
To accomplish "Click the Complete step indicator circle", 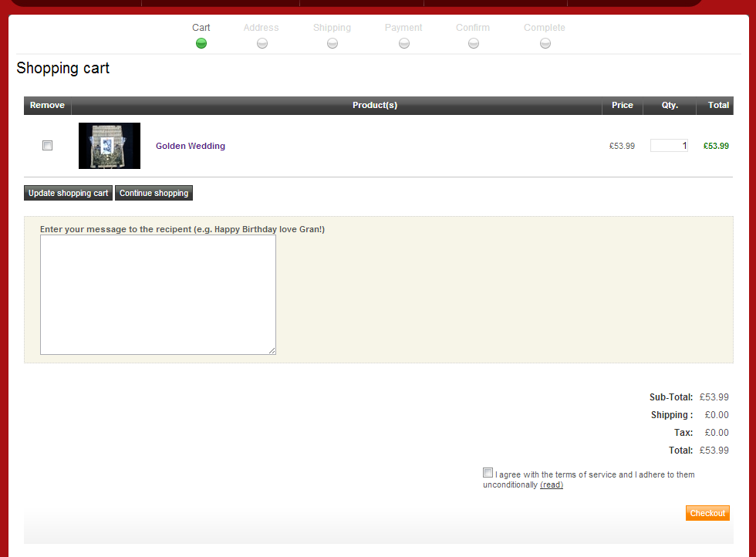I will coord(545,43).
